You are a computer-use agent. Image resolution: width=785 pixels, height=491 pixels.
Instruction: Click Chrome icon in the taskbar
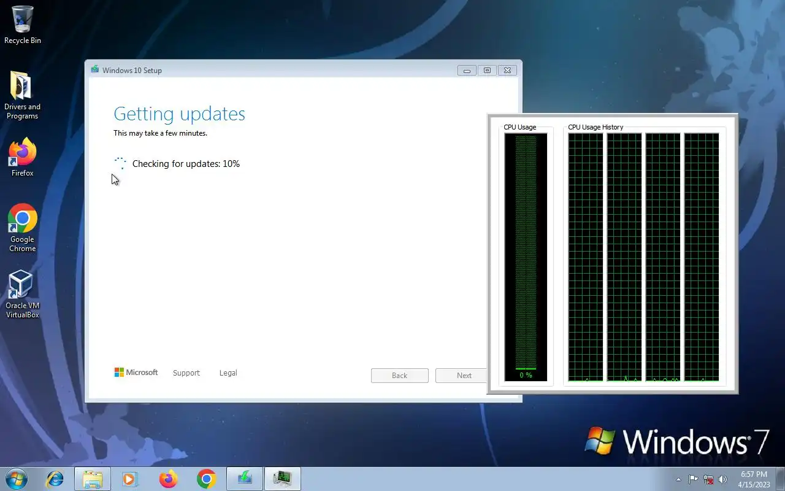pyautogui.click(x=206, y=479)
